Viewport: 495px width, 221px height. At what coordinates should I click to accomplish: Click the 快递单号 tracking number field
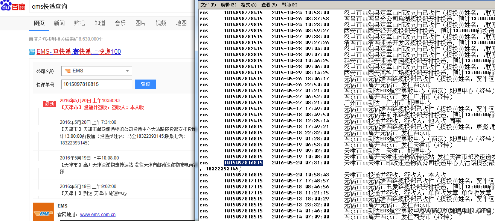point(96,84)
